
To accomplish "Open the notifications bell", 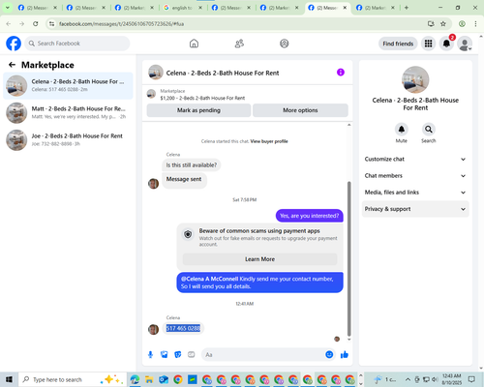I will click(446, 44).
